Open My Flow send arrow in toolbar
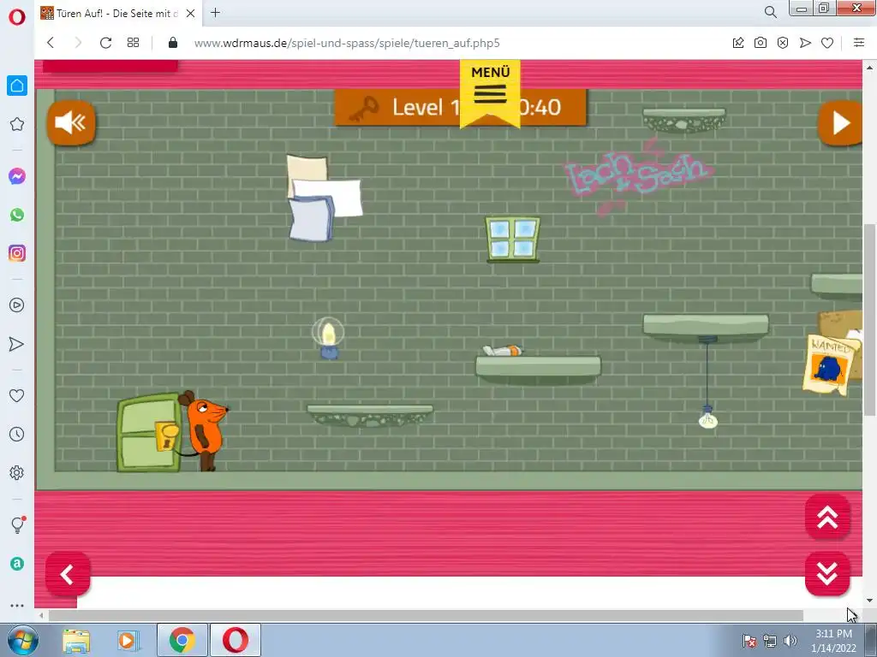 (805, 43)
